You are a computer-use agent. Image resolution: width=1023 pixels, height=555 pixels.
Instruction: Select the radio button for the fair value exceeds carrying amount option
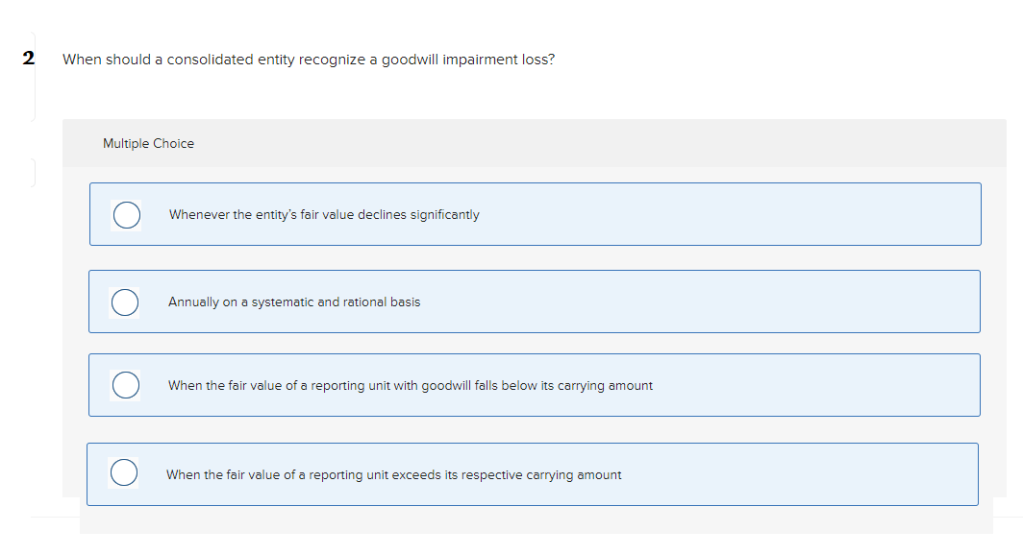[x=126, y=473]
